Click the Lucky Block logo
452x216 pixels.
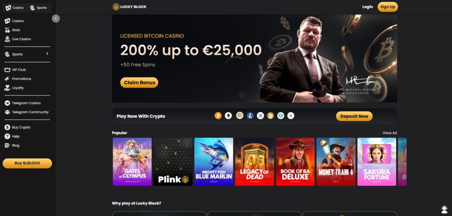pyautogui.click(x=130, y=7)
